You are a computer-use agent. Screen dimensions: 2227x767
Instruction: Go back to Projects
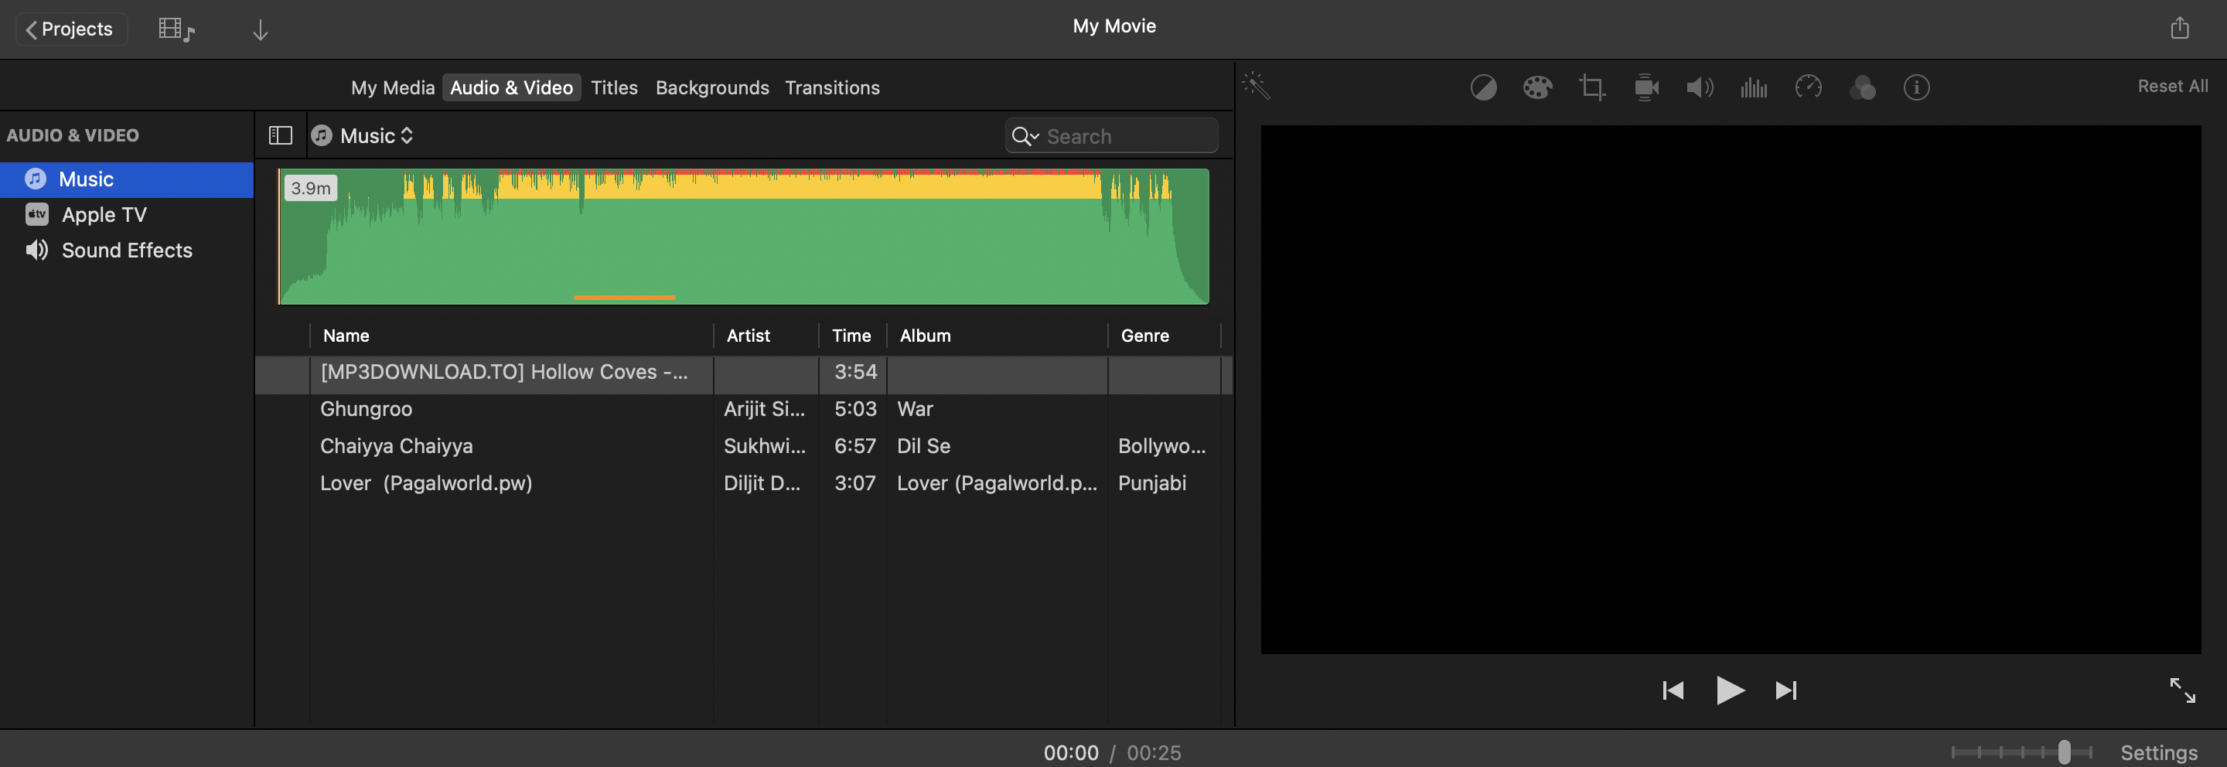click(71, 29)
